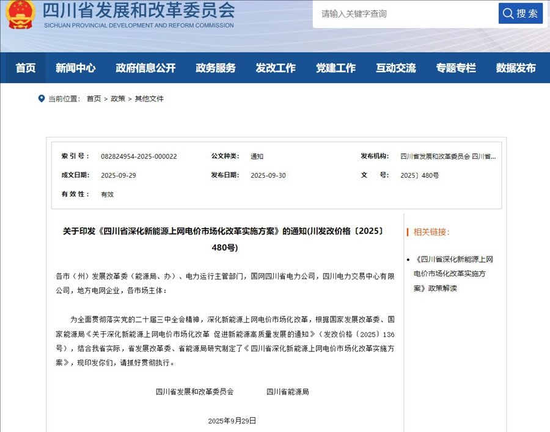Select 专题专栏 in the navigation bar
The image size is (550, 432).
pyautogui.click(x=455, y=68)
